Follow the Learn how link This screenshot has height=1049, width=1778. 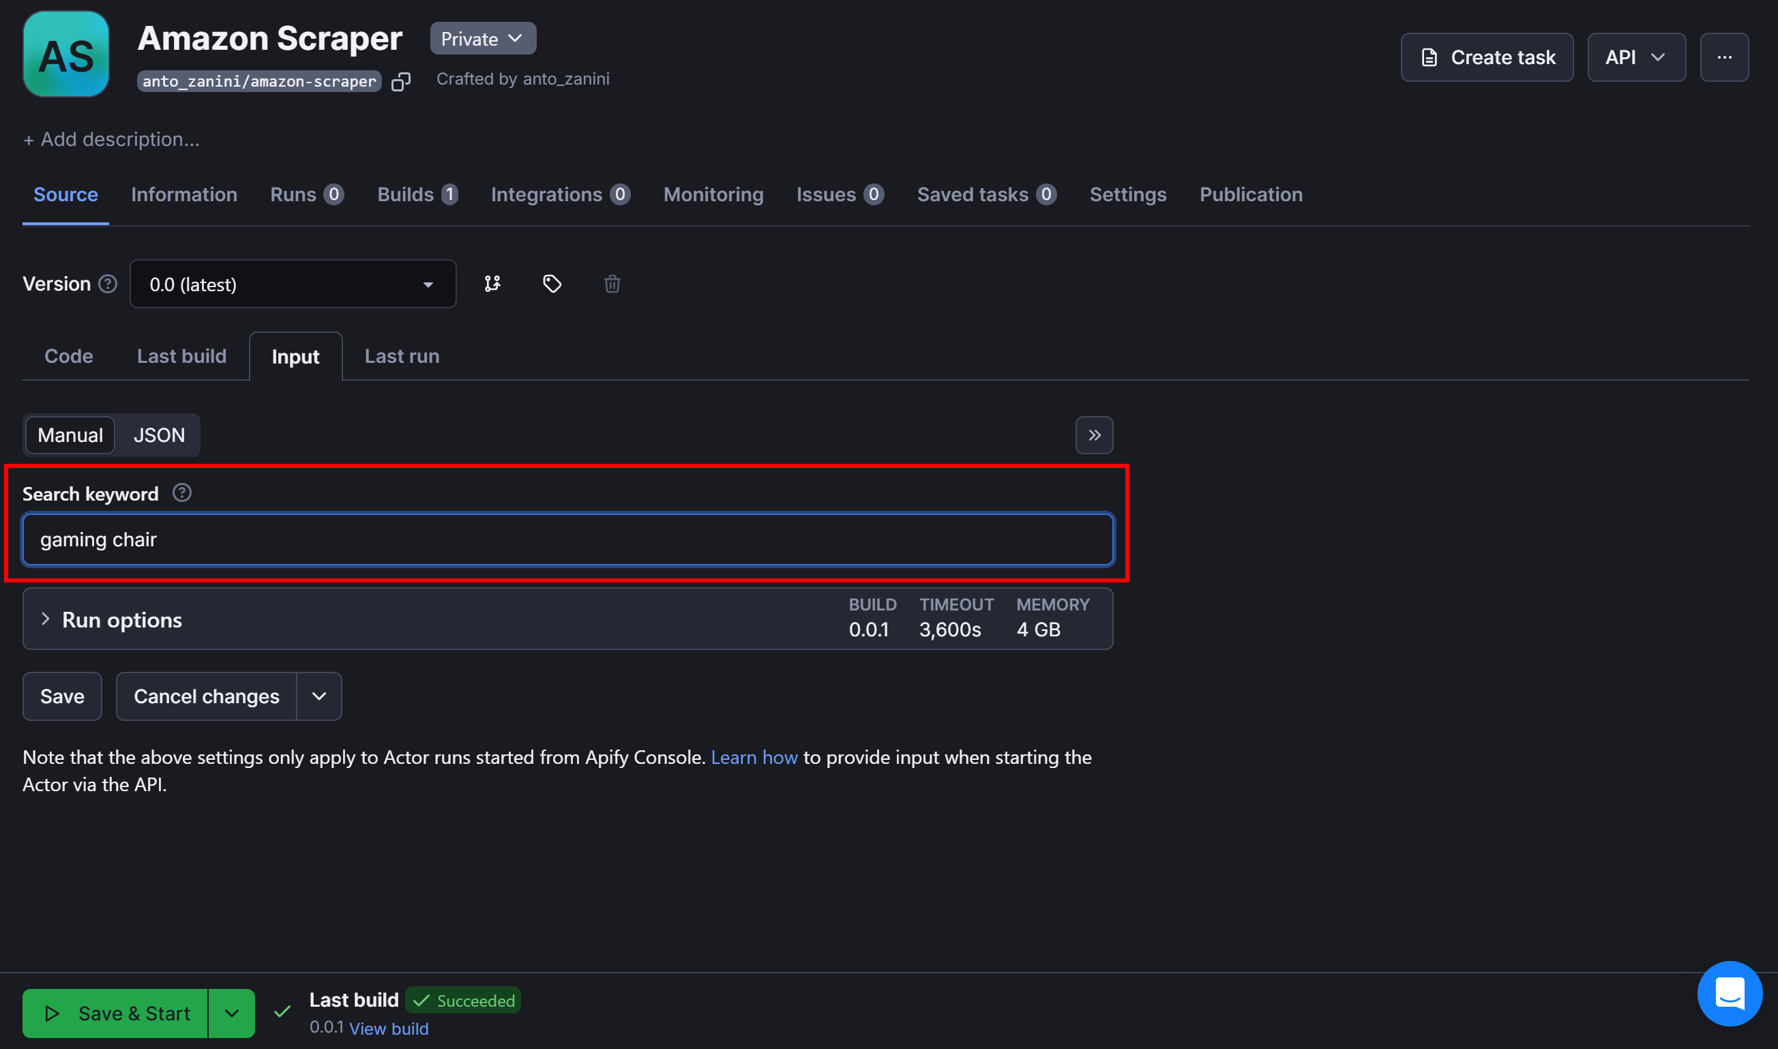click(754, 758)
